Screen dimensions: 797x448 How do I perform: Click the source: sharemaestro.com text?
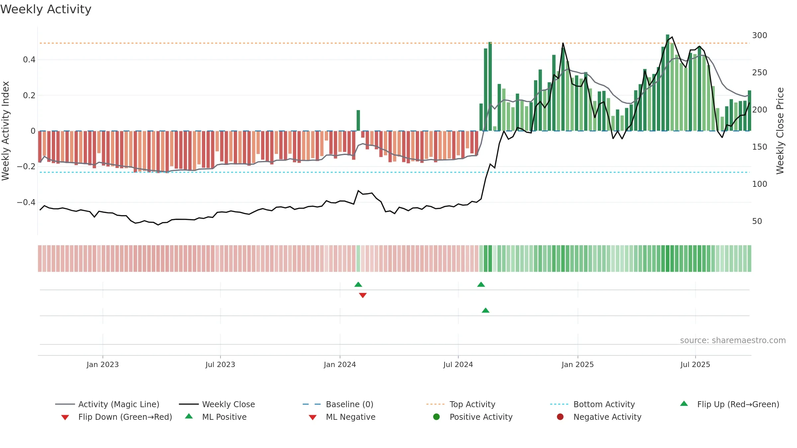tap(733, 340)
